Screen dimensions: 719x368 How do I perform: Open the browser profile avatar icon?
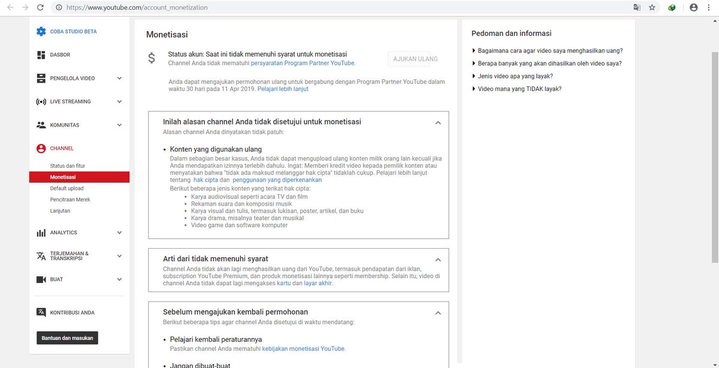pos(694,8)
